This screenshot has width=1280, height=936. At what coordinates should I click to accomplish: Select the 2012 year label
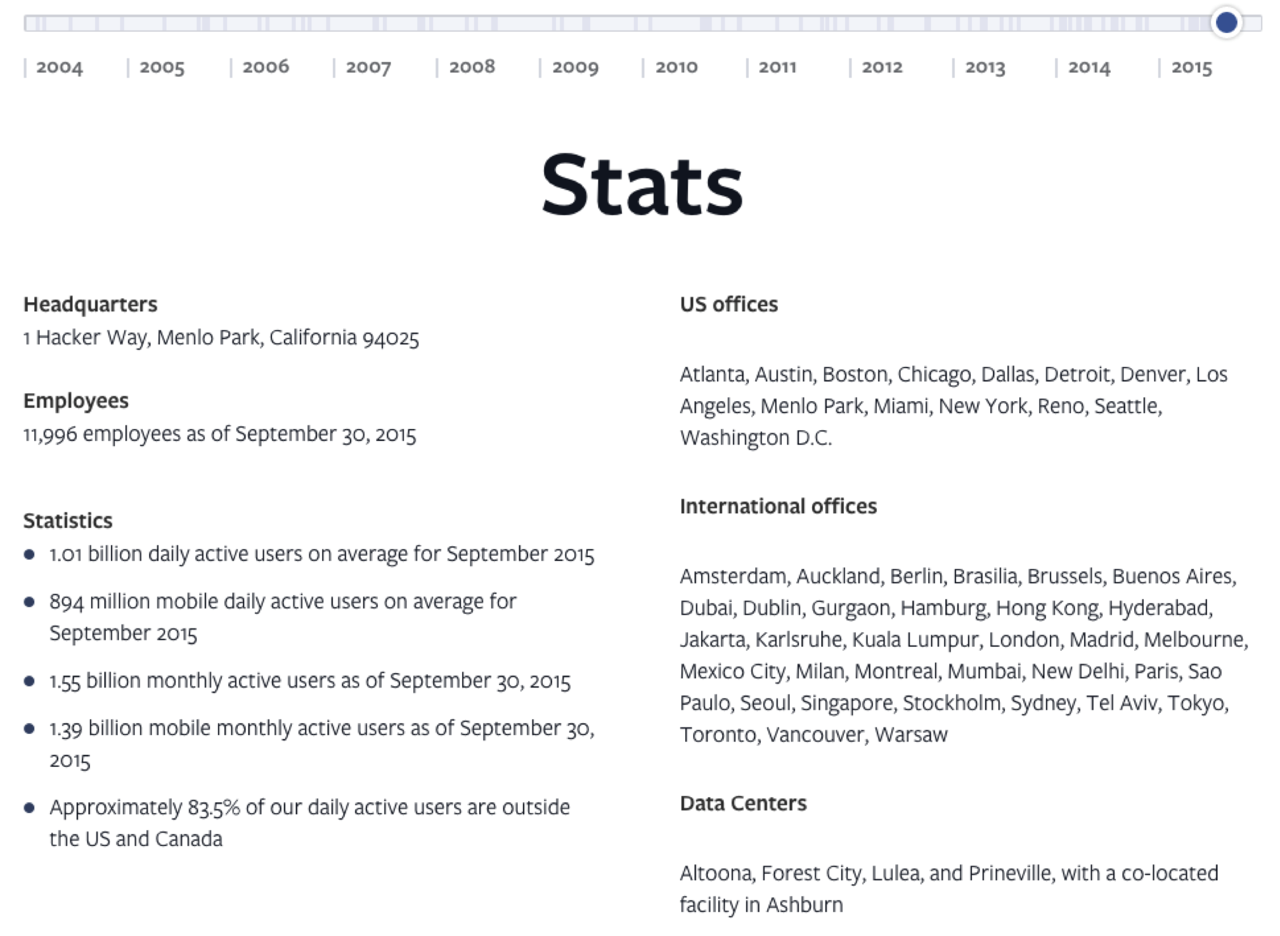pyautogui.click(x=882, y=67)
